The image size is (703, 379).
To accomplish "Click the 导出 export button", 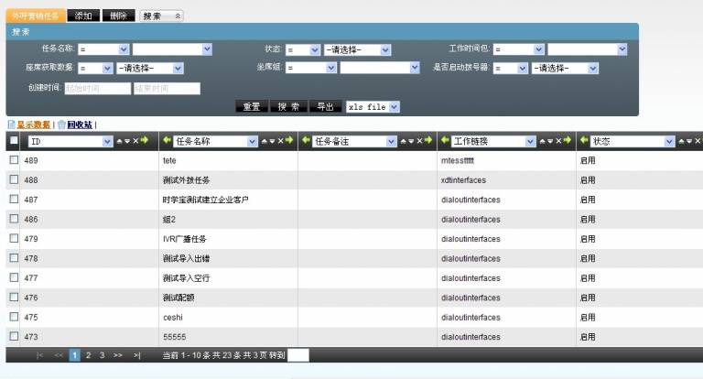I will (x=325, y=107).
